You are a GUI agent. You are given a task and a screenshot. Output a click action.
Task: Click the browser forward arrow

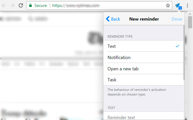[12, 5]
